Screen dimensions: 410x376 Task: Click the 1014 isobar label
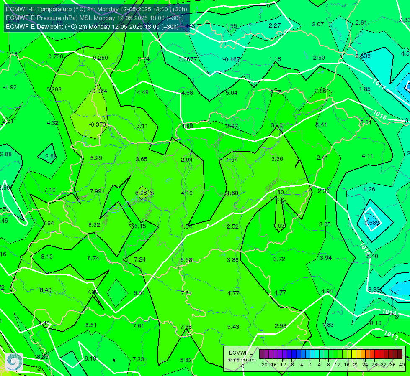click(x=389, y=312)
